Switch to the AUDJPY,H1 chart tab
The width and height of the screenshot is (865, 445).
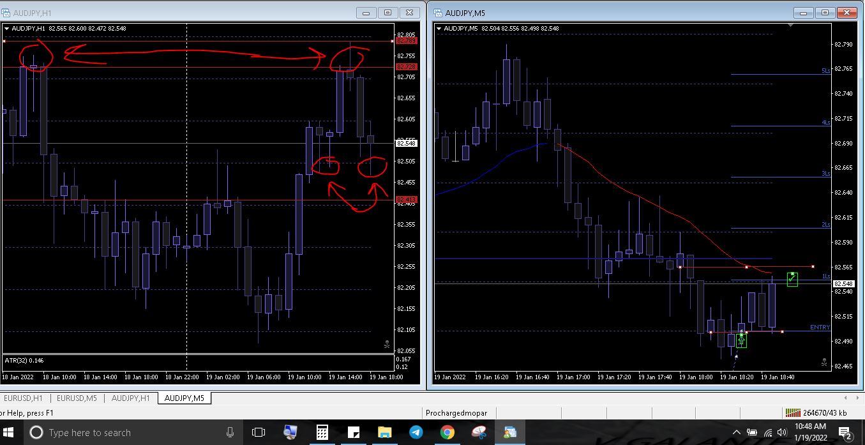131,398
